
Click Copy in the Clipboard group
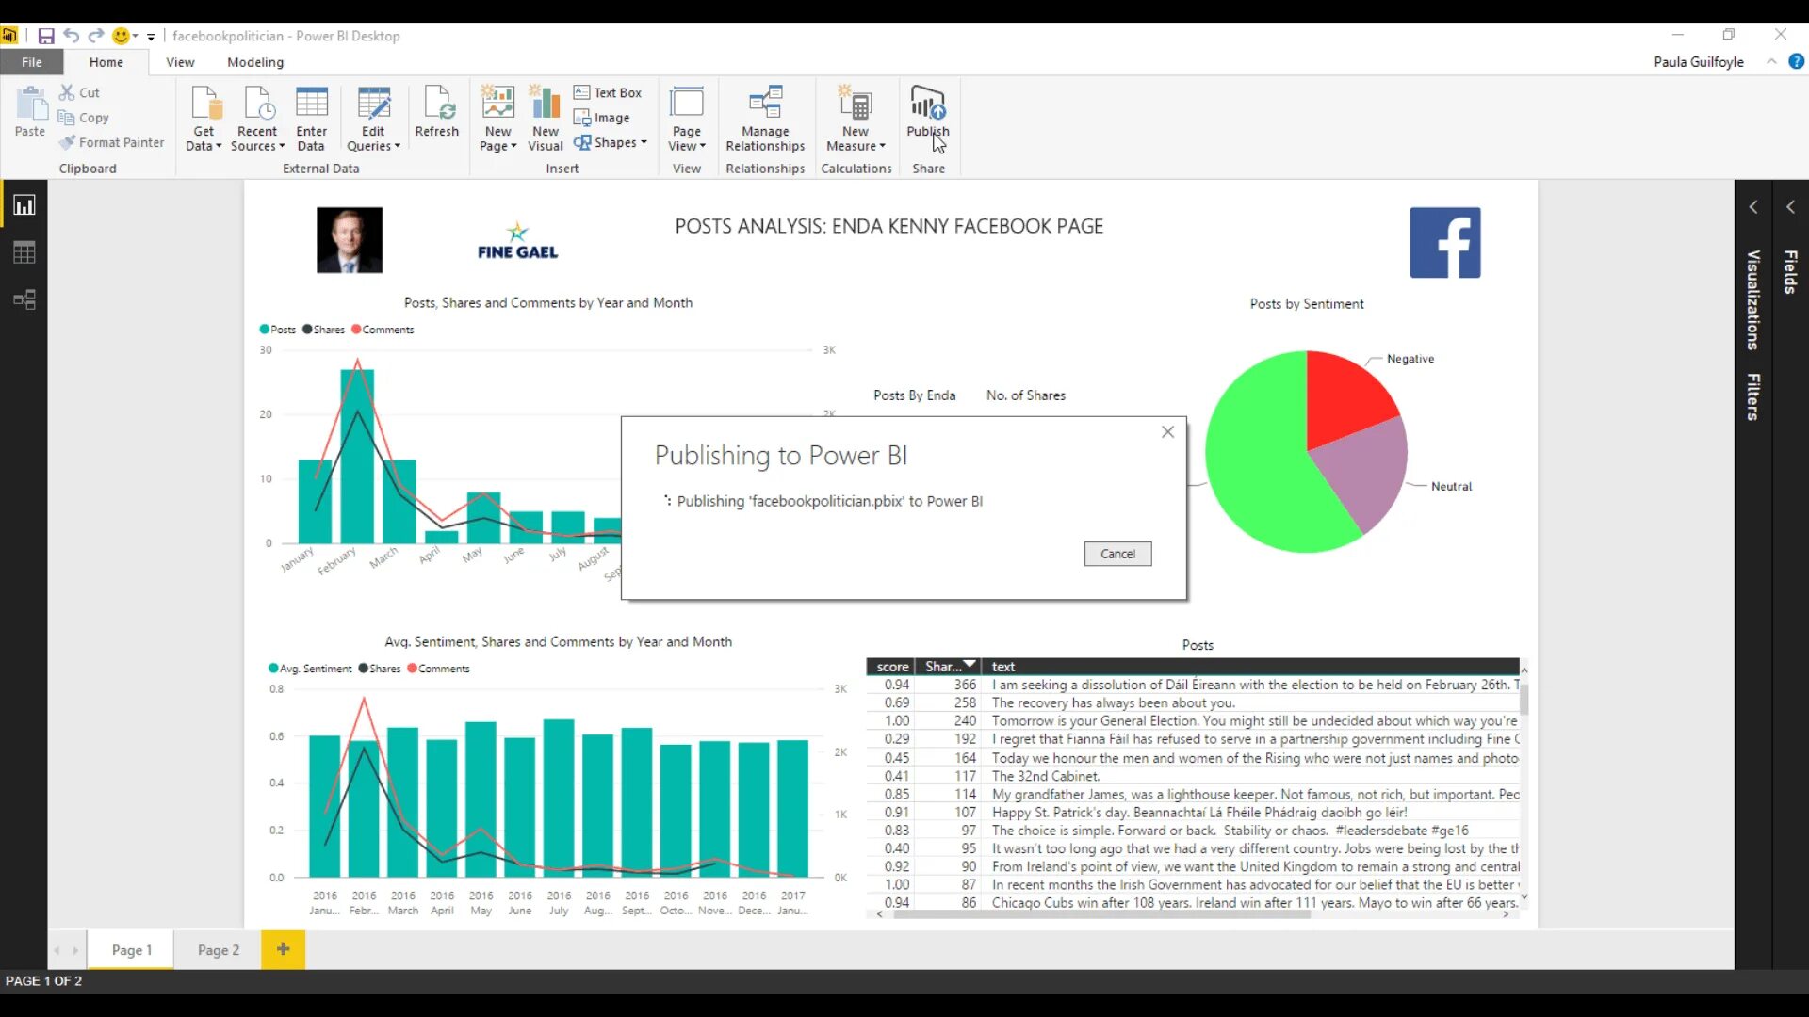click(84, 118)
